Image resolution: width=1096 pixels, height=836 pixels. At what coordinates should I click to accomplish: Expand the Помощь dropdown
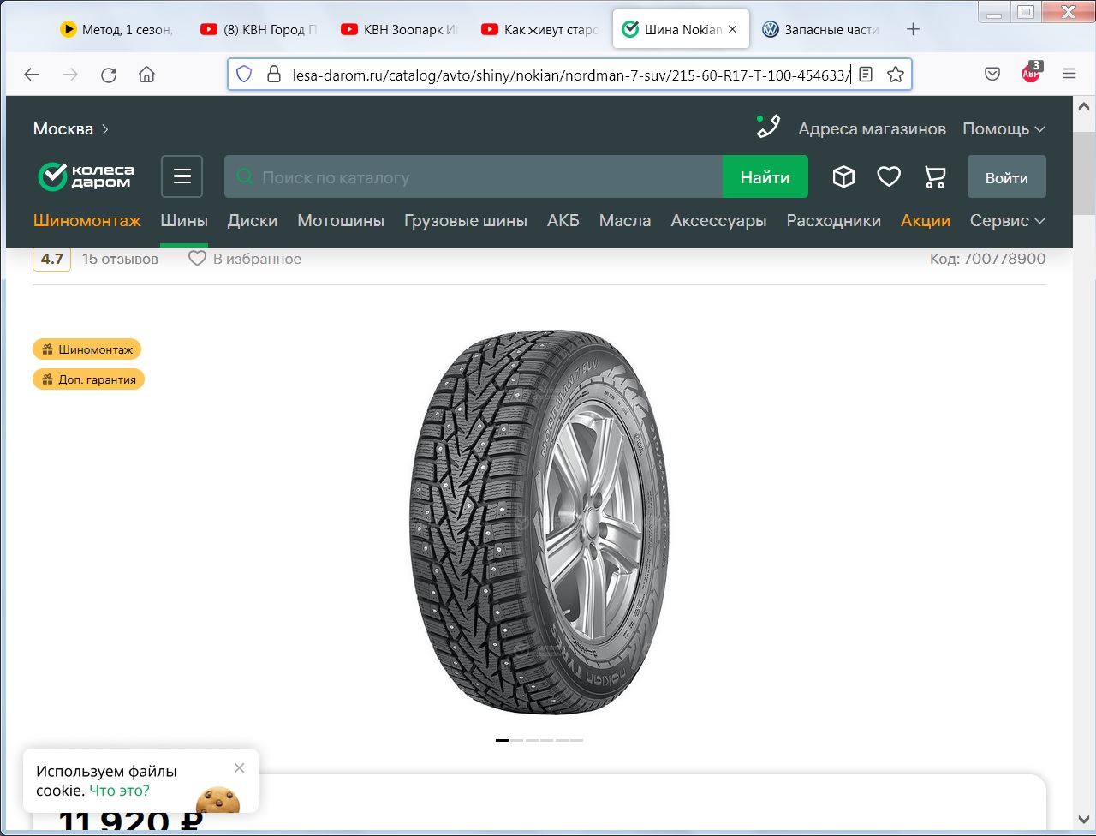(x=1004, y=129)
